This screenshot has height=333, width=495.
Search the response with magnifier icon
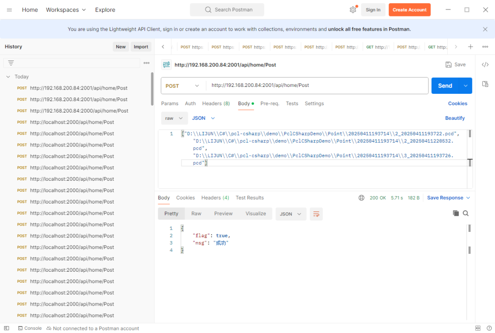coord(466,213)
